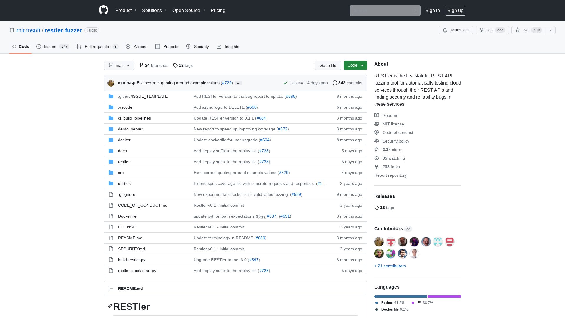The image size is (565, 318).
Task: Open the restler-fuzzer repository name link
Action: click(63, 30)
